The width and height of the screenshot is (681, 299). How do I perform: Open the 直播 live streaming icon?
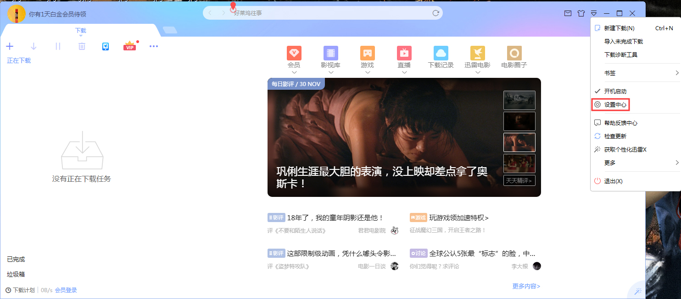tap(404, 54)
